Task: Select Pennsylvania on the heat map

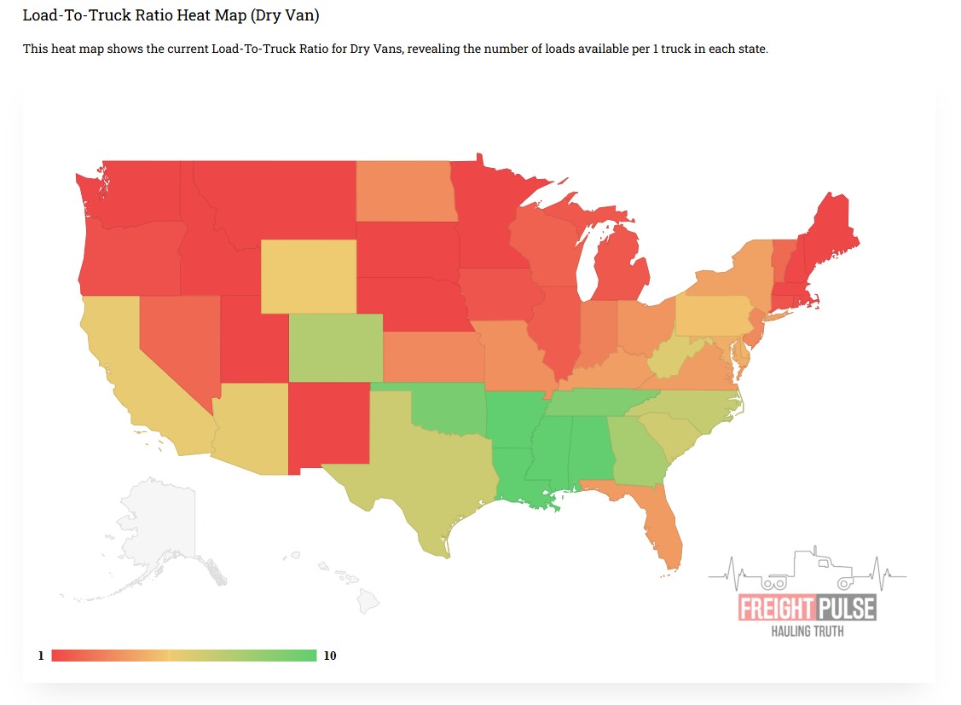Action: [714, 315]
